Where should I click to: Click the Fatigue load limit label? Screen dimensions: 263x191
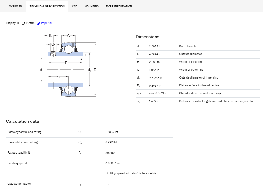[19, 153]
